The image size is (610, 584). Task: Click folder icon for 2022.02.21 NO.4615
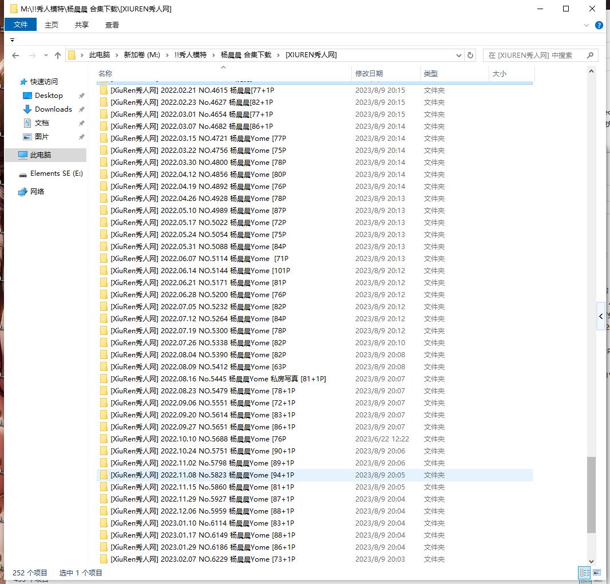coord(104,90)
